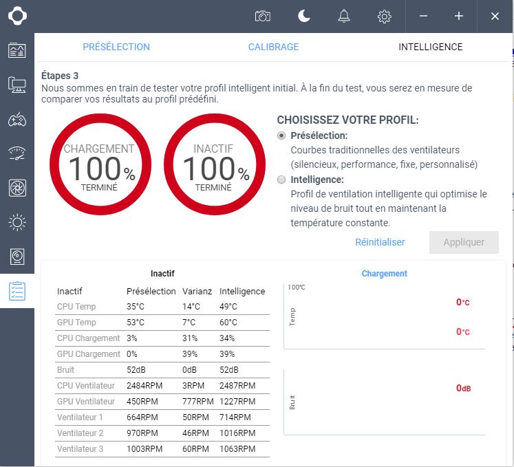Select the Présélection profile radio button
514x467 pixels.
point(281,136)
